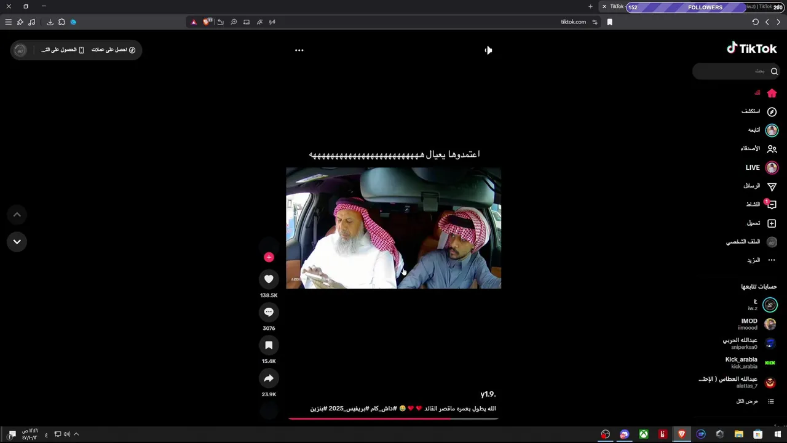Open browser extensions puzzle icon

[x=61, y=22]
